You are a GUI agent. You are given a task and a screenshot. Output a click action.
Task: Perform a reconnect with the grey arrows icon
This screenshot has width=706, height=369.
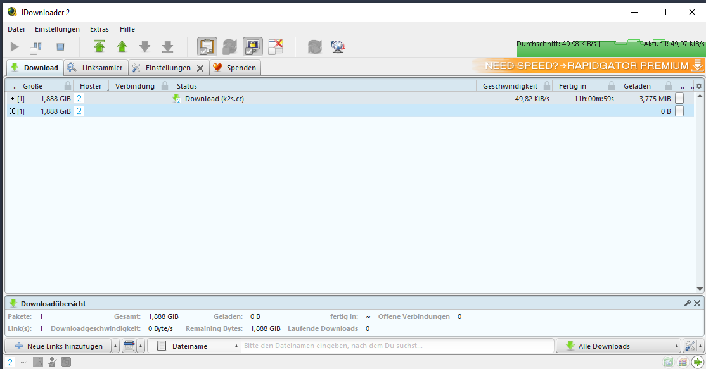315,47
